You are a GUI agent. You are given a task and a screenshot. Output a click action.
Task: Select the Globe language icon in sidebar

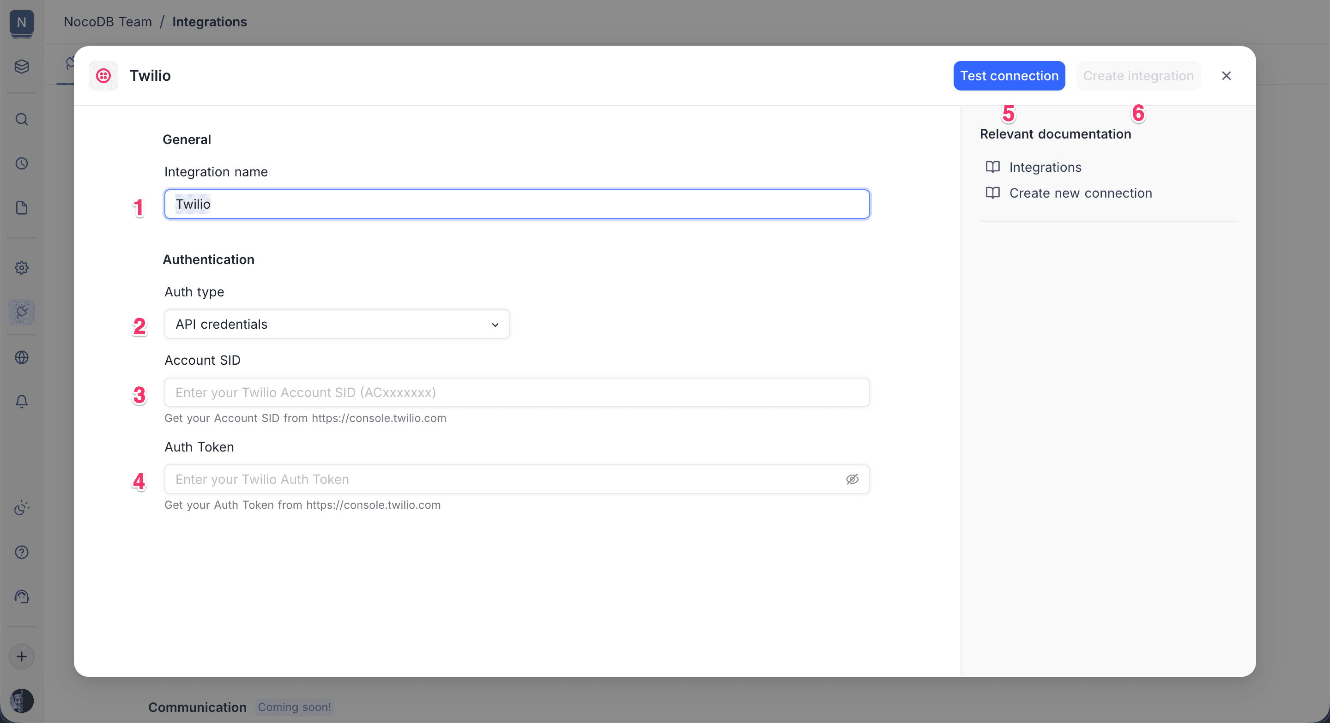click(x=21, y=358)
